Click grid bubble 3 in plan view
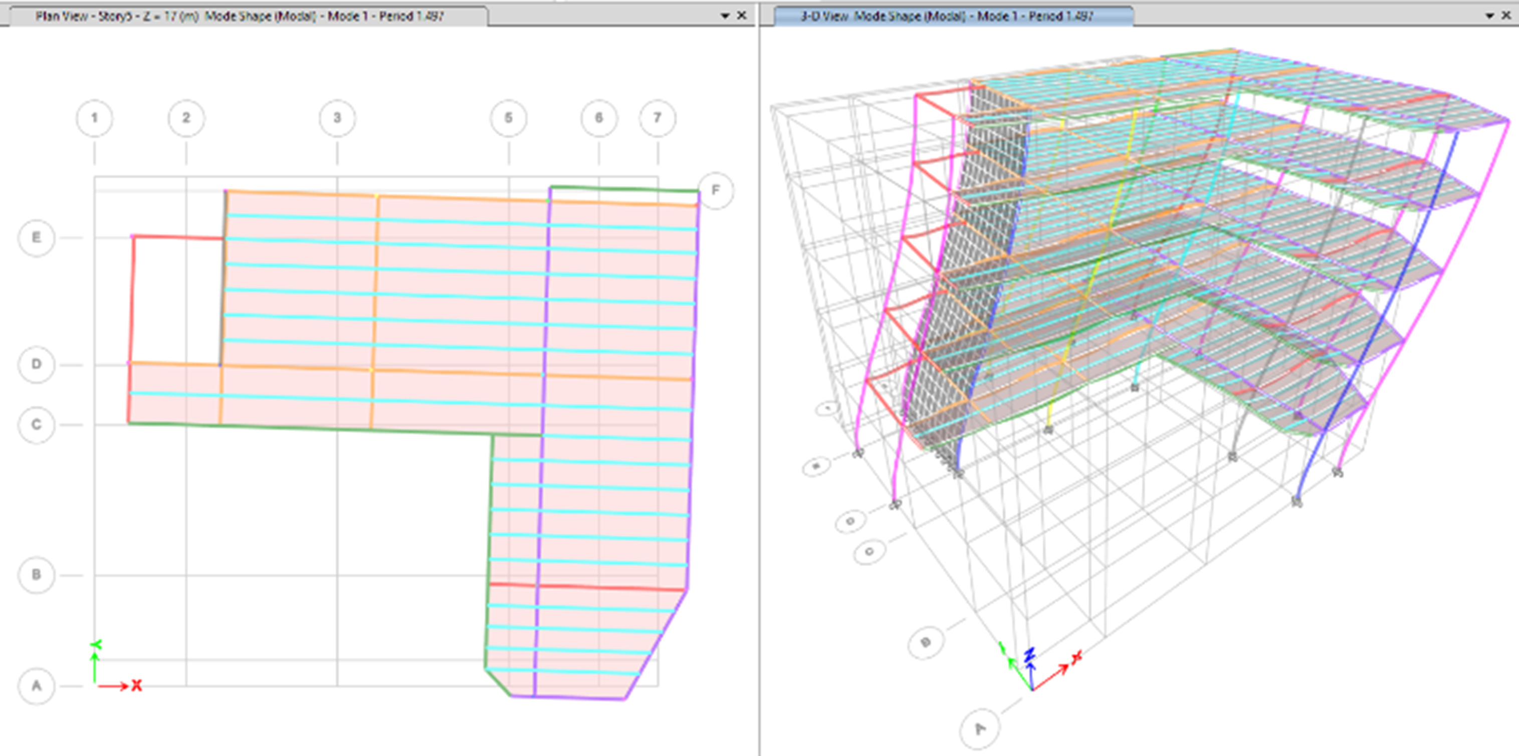1519x756 pixels. point(337,119)
